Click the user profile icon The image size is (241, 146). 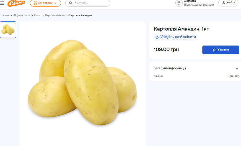(x=224, y=3)
